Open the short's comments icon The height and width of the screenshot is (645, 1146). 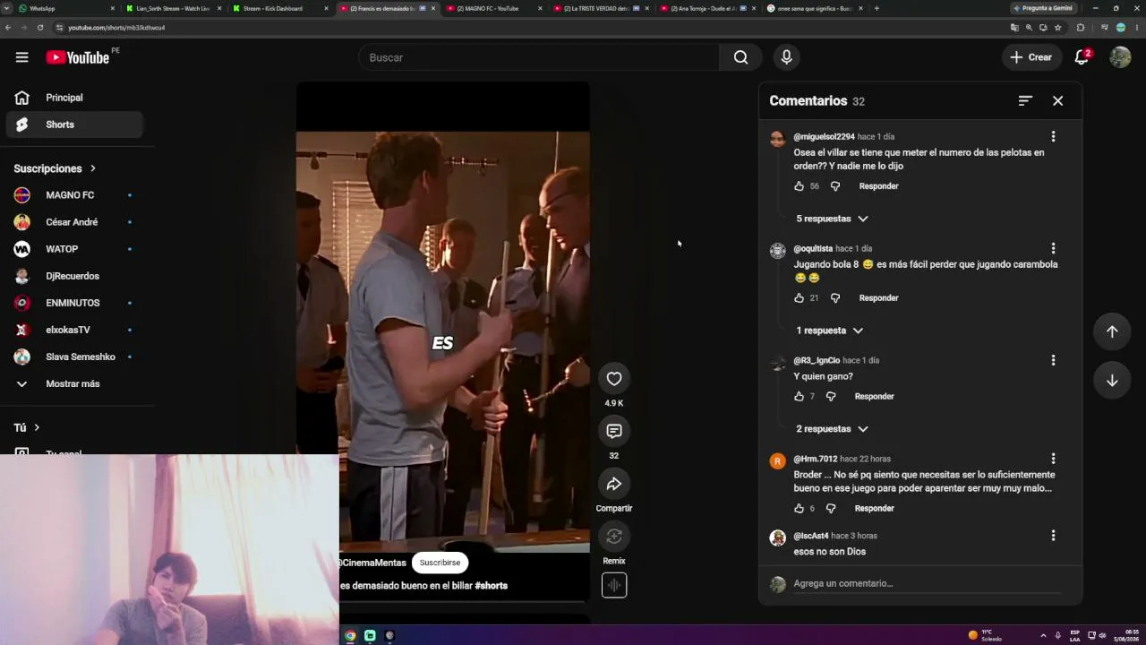point(614,431)
